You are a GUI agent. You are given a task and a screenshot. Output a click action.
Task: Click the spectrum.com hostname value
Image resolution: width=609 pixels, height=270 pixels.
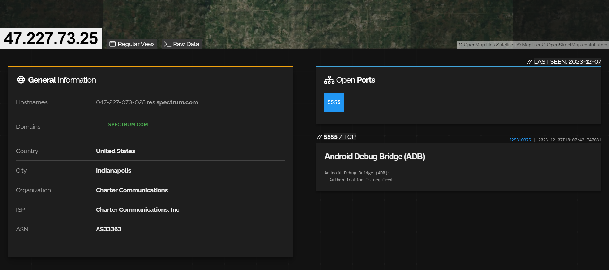pos(147,102)
